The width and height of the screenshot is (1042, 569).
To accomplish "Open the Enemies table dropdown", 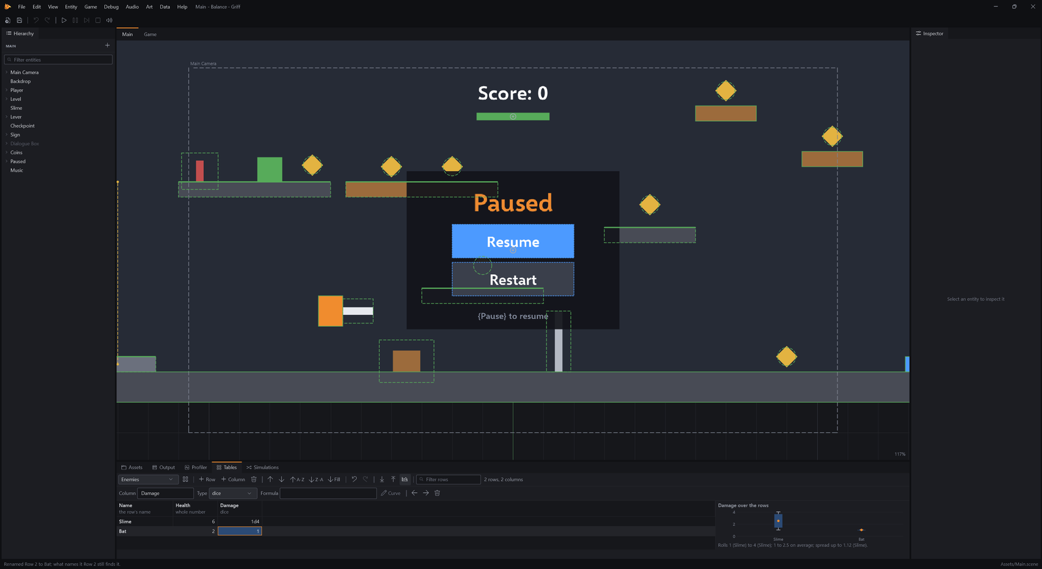I will point(147,479).
